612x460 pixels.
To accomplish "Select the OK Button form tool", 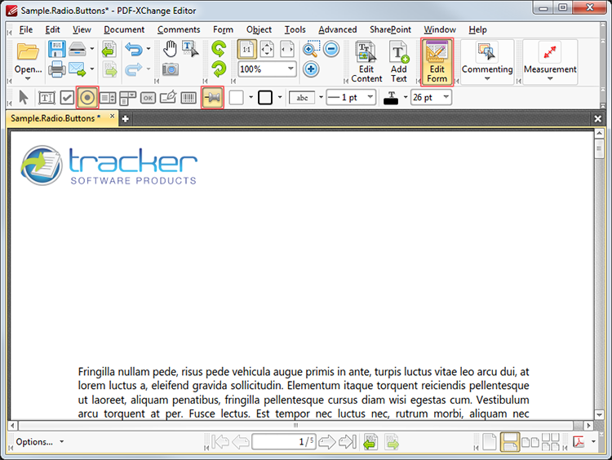I will point(148,98).
